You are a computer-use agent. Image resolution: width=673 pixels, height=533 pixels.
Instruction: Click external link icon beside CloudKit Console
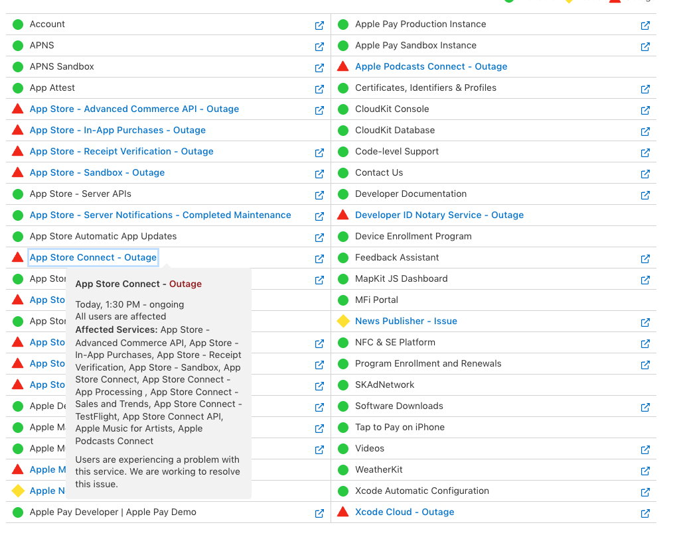pyautogui.click(x=645, y=110)
